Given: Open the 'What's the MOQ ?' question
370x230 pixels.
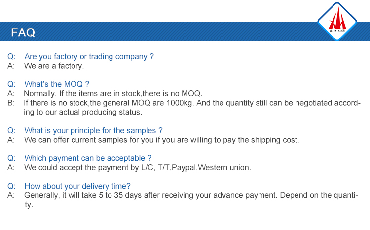Looking at the screenshot, I should pos(57,84).
